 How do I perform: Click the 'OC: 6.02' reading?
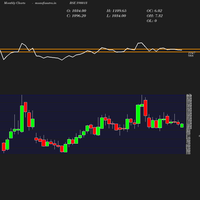pos(154,11)
